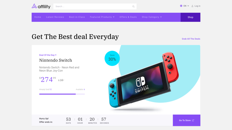Open the Best-in-Class page
232x130 pixels.
(x=77, y=17)
